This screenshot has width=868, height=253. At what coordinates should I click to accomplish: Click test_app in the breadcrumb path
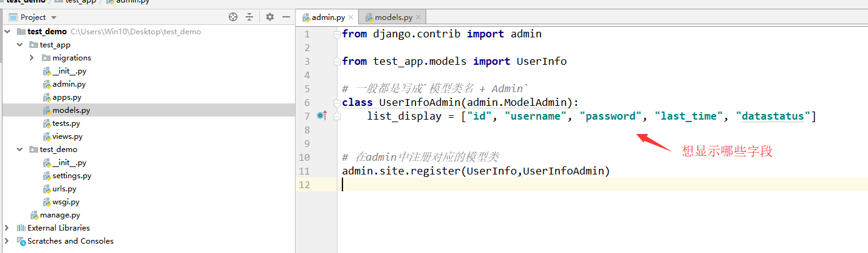click(82, 2)
